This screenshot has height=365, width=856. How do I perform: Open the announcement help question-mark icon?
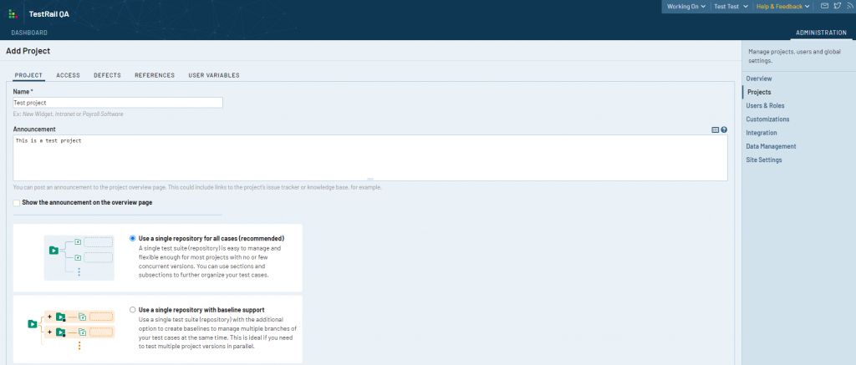(724, 129)
